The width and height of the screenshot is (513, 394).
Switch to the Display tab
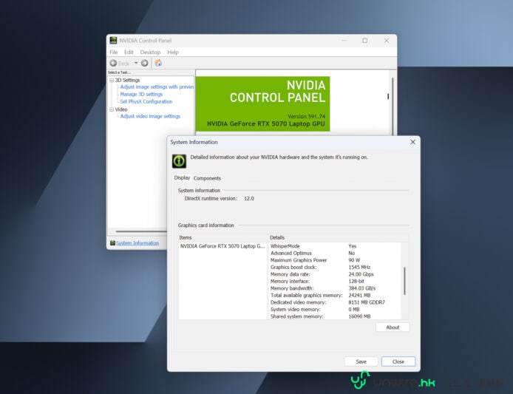click(x=182, y=177)
